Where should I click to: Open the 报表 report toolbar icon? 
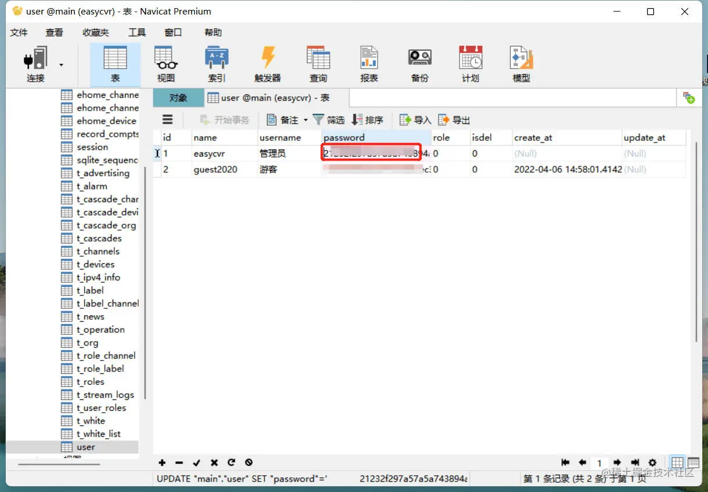[x=369, y=64]
